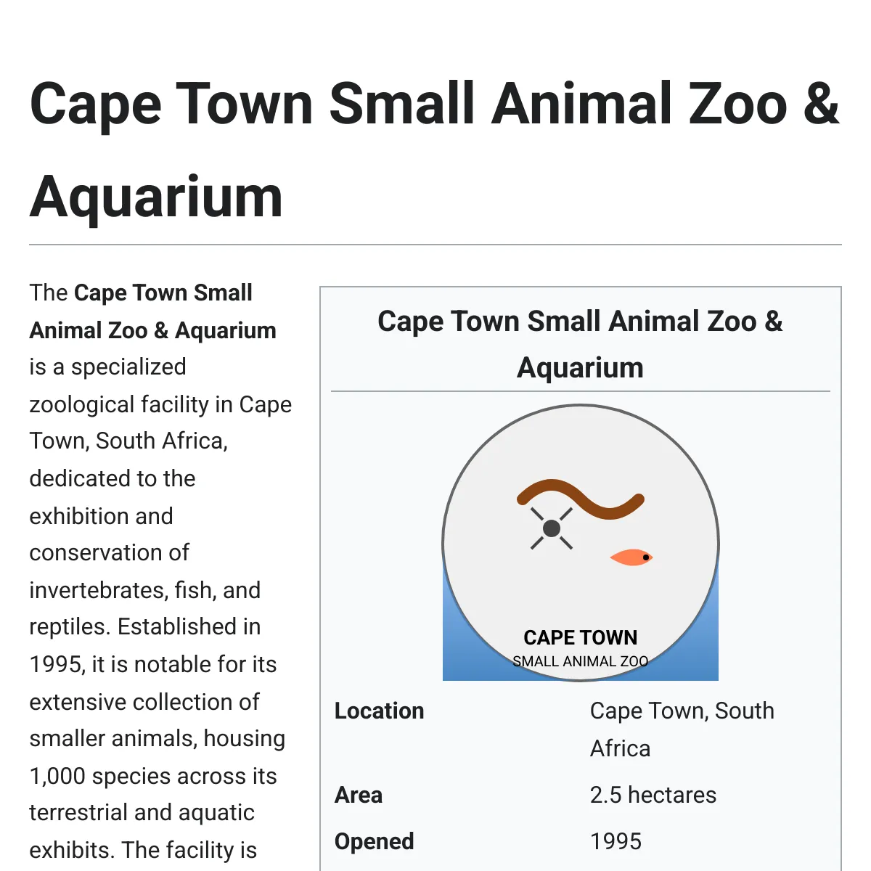Click the CAPE TOWN text in logo
The height and width of the screenshot is (871, 871).
coord(581,637)
